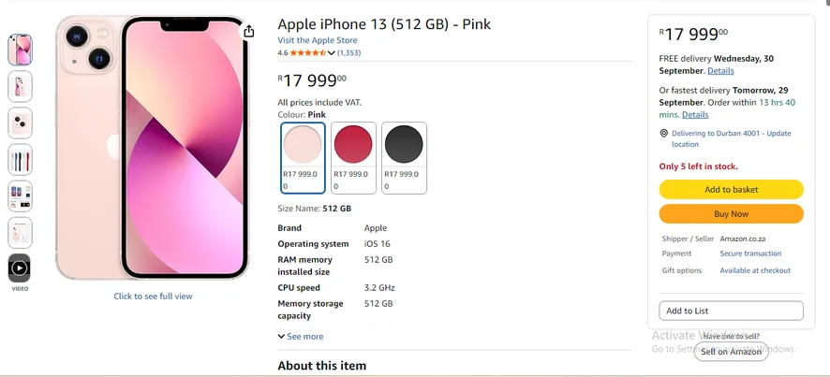Click the delivery location pin icon
Viewport: 830px width, 377px height.
point(664,133)
